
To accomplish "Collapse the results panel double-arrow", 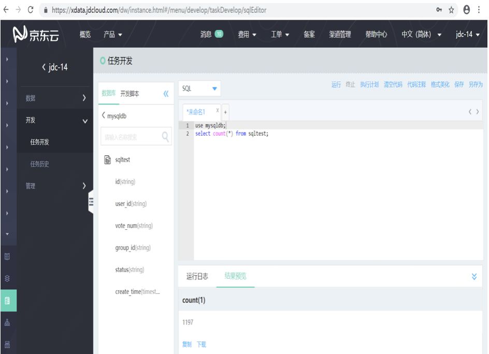I will [474, 276].
